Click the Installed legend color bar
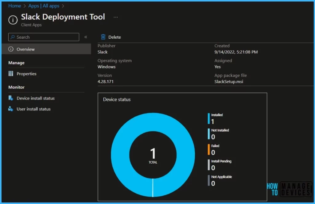Viewport: 315px width, 204px height. point(209,119)
